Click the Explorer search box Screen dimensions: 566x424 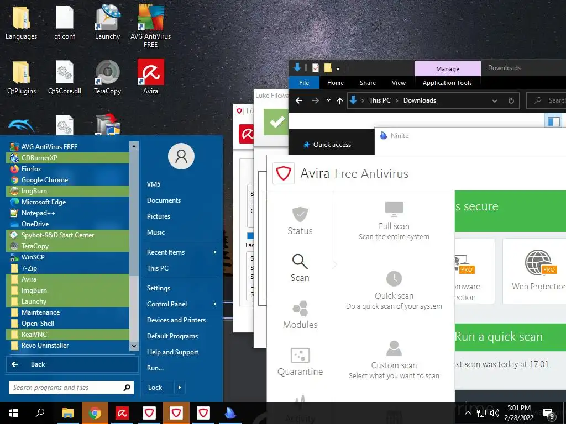(x=546, y=100)
